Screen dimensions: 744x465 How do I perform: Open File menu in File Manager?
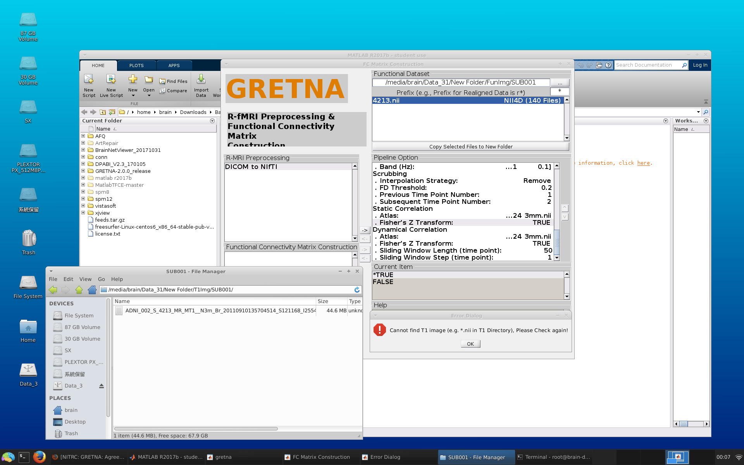point(53,279)
